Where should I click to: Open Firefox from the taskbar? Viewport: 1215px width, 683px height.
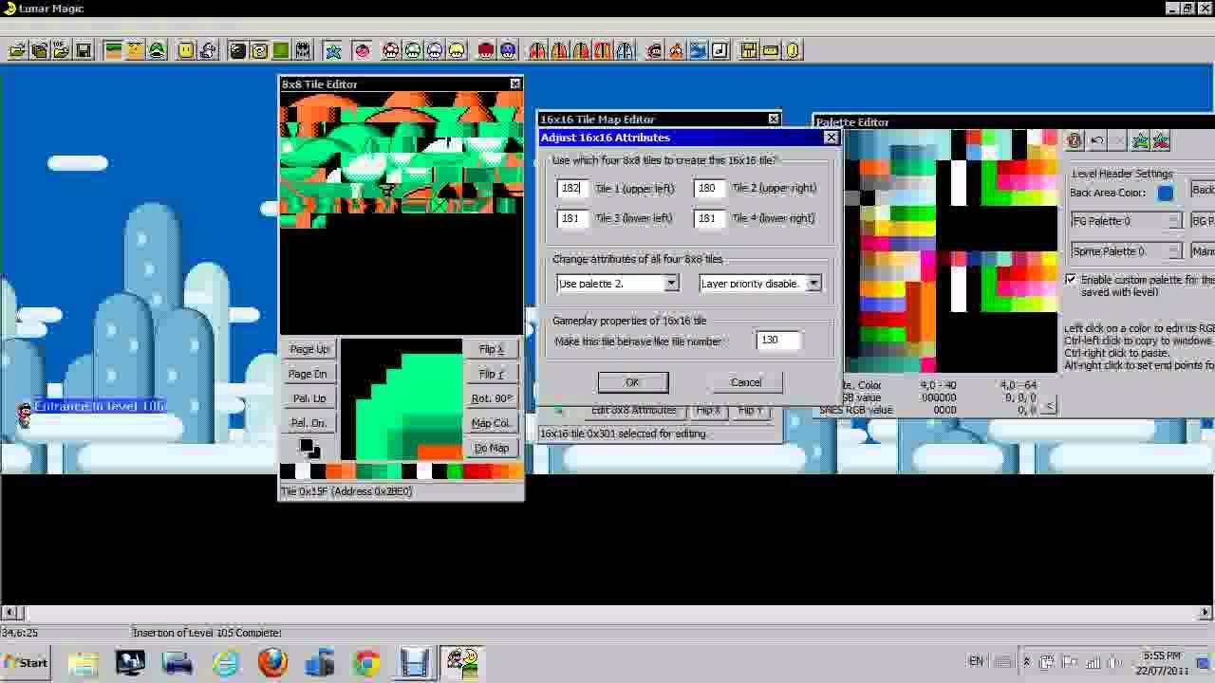(x=272, y=662)
